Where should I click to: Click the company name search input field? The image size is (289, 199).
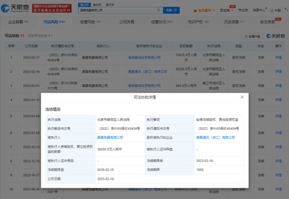(x=120, y=10)
